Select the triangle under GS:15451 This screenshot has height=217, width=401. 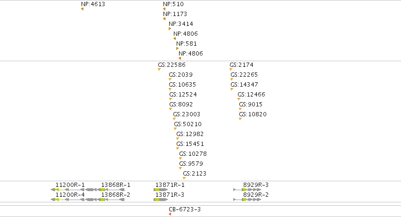(x=178, y=148)
